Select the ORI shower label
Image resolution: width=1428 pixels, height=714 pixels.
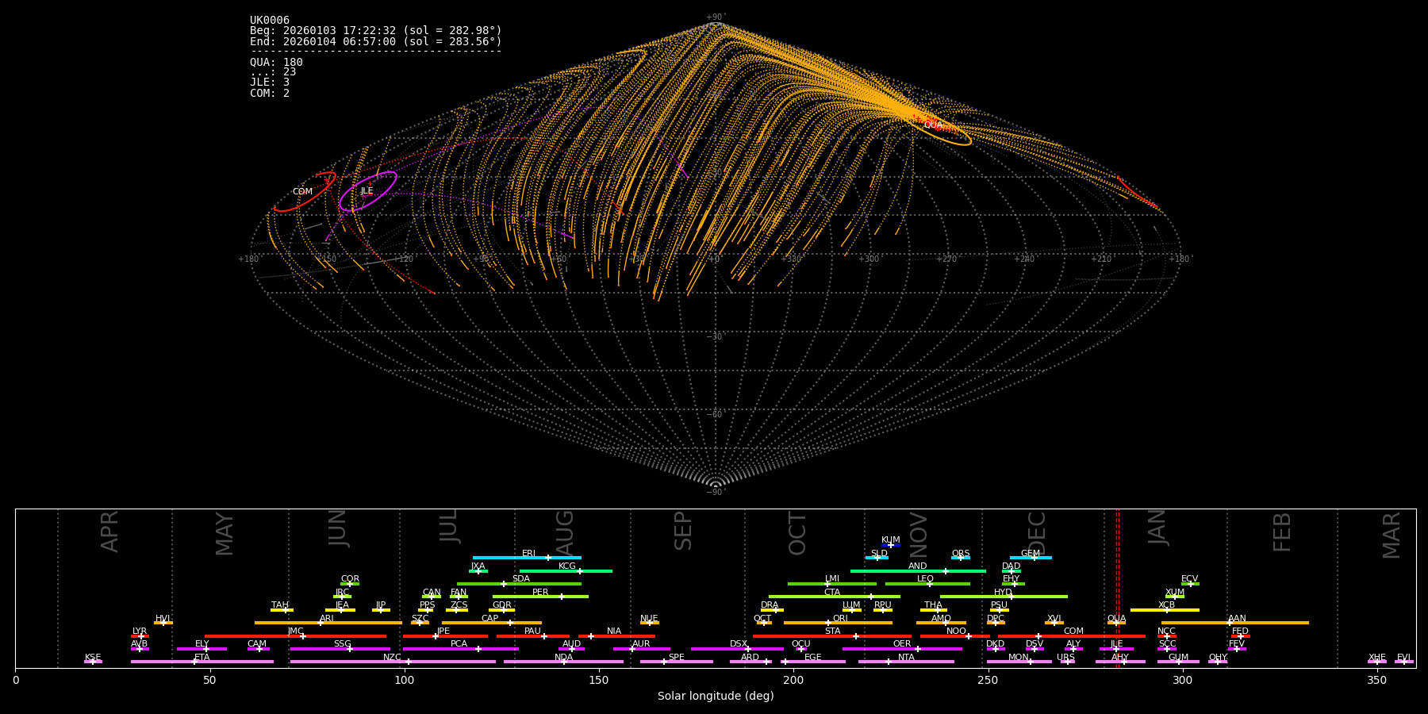coord(840,618)
